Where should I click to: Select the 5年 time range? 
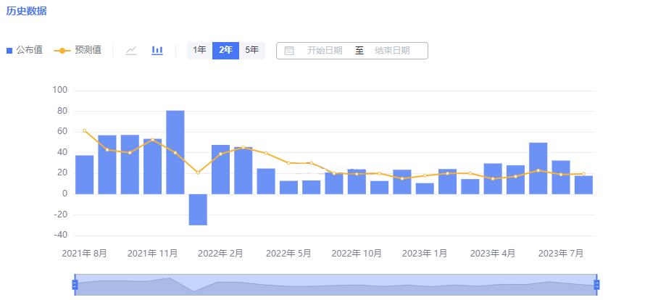tap(251, 50)
